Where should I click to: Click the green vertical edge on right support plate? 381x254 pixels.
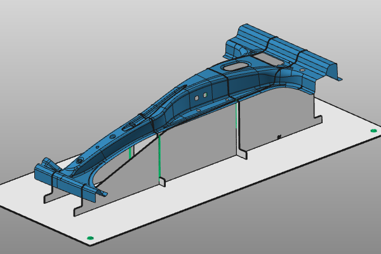pyautogui.click(x=236, y=117)
